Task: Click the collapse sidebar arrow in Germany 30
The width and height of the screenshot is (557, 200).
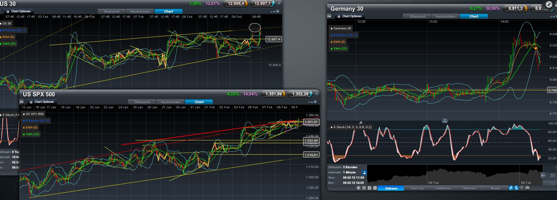Action: point(329,16)
